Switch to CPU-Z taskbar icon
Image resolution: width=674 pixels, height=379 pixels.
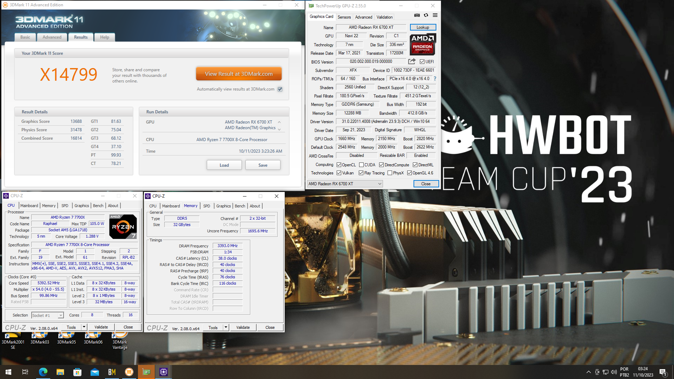(164, 372)
